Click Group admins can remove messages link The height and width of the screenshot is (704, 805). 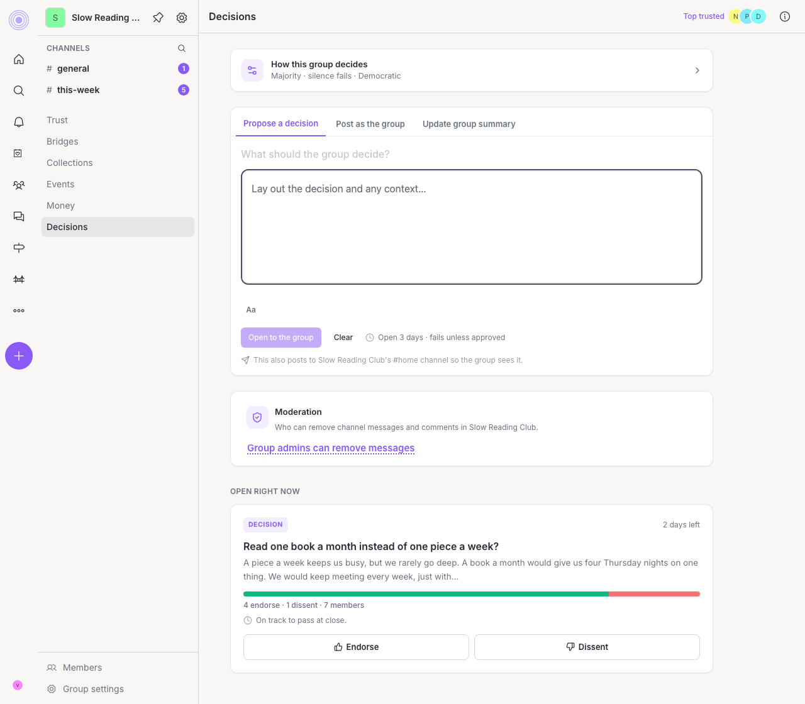pos(331,448)
